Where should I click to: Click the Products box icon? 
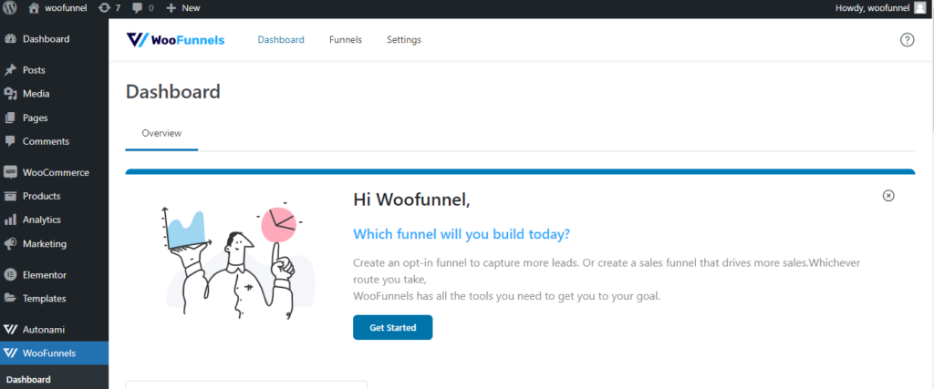pos(10,196)
